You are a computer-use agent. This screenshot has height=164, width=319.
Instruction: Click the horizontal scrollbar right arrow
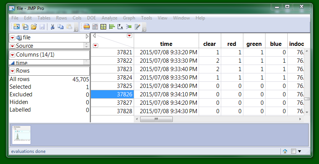300,119
